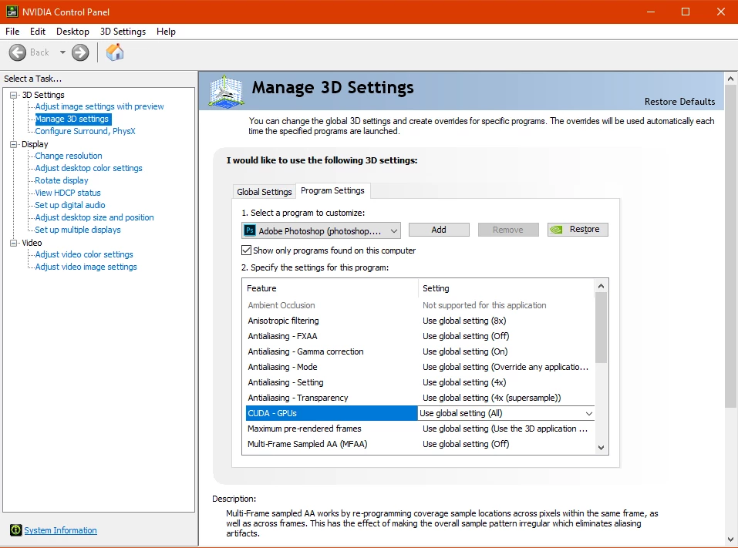Select the CUDA - GPUs row
The height and width of the screenshot is (548, 738).
pyautogui.click(x=420, y=413)
